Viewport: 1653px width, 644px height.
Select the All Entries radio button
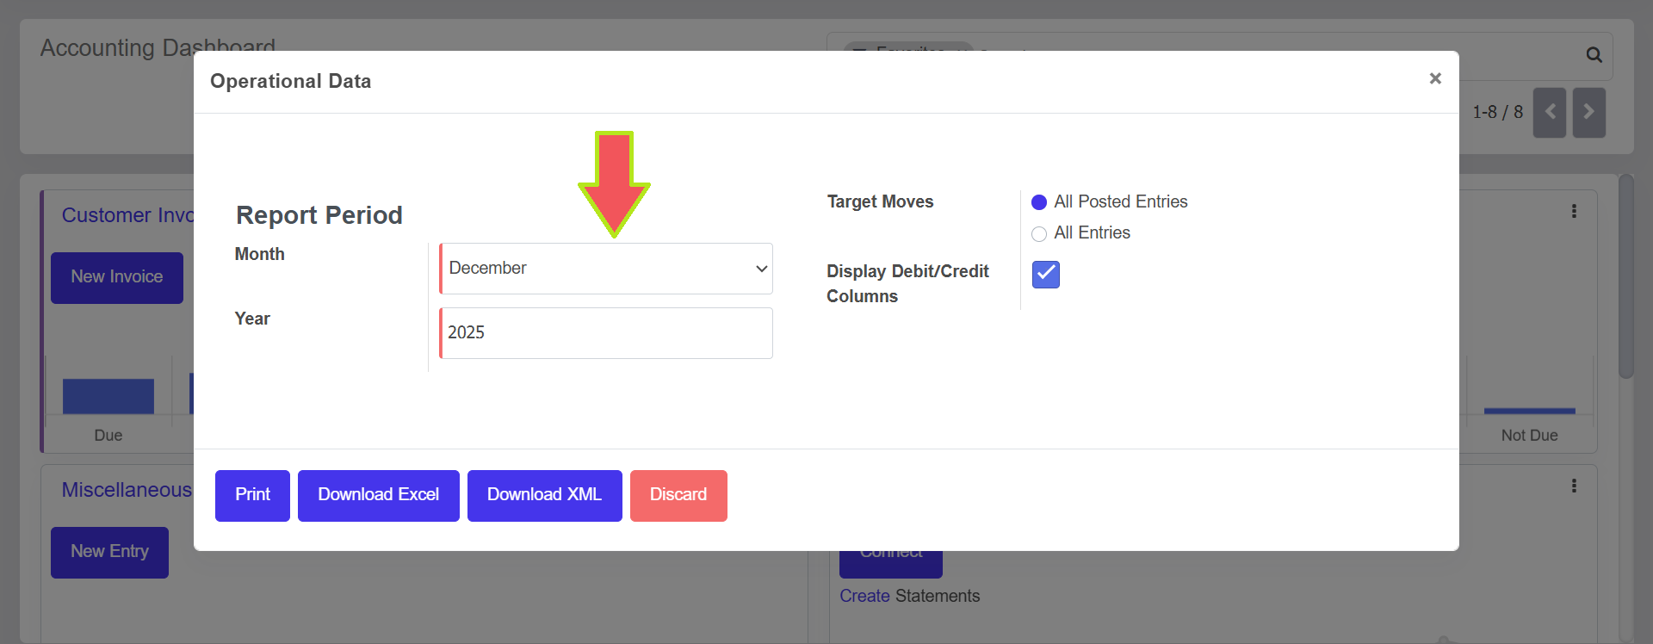coord(1039,233)
